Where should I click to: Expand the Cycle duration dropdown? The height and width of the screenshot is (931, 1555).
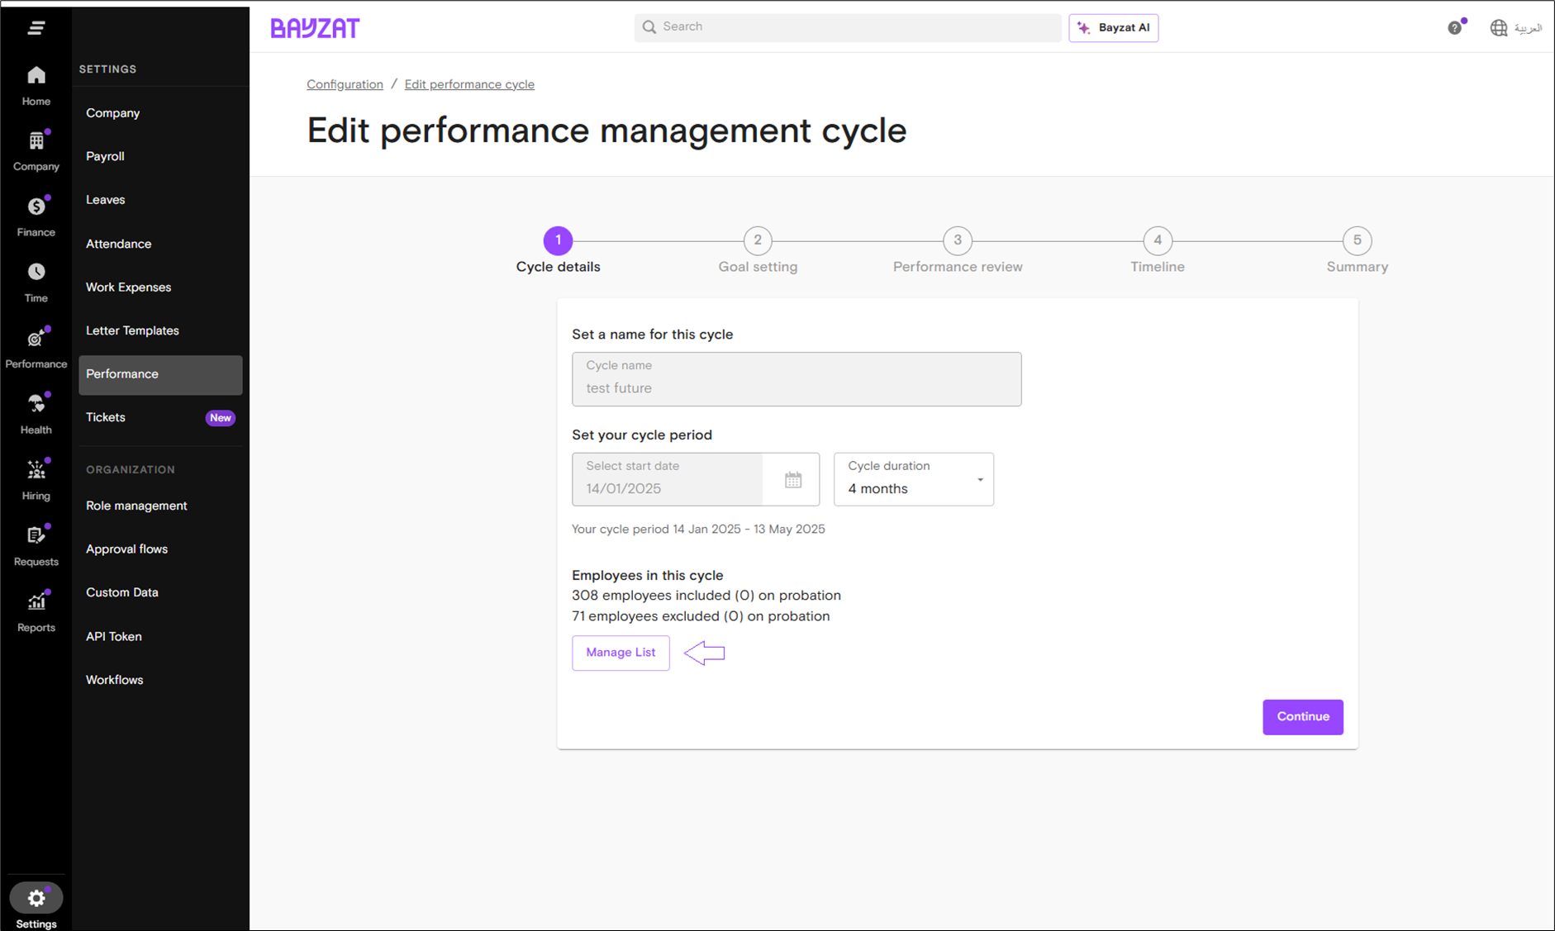pos(913,479)
